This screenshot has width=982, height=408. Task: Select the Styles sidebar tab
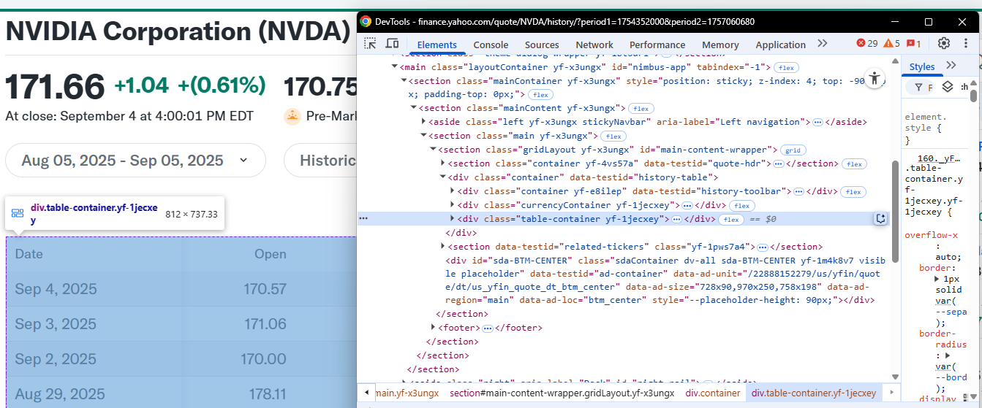[x=922, y=66]
